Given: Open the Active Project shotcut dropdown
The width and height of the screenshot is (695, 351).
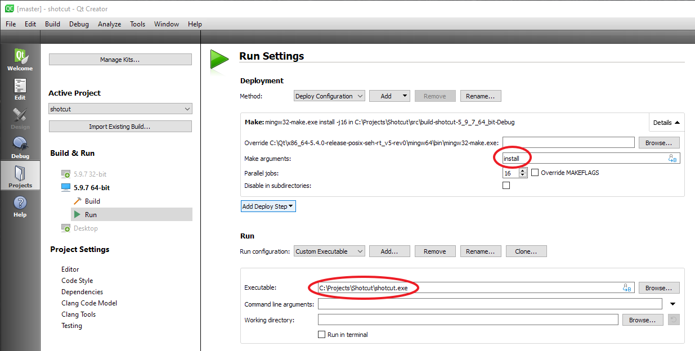Looking at the screenshot, I should point(120,109).
